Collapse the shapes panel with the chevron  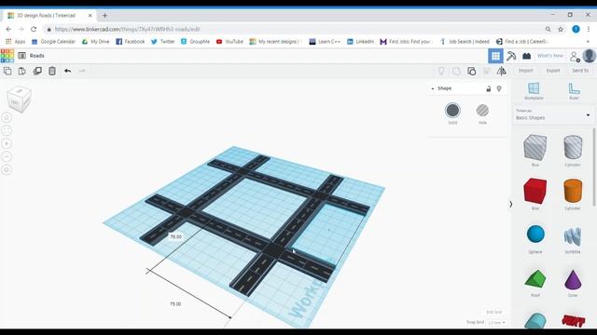[511, 205]
